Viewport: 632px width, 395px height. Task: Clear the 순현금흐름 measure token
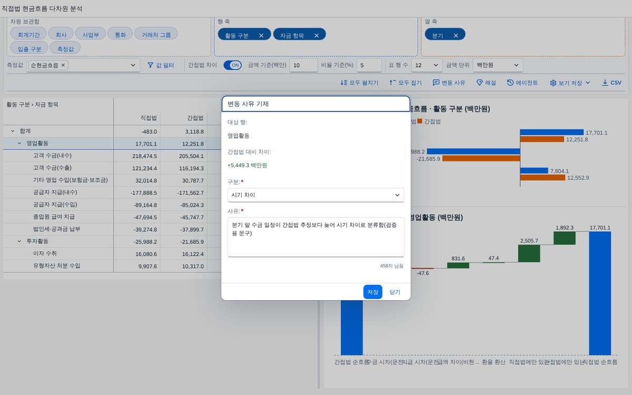pyautogui.click(x=63, y=65)
